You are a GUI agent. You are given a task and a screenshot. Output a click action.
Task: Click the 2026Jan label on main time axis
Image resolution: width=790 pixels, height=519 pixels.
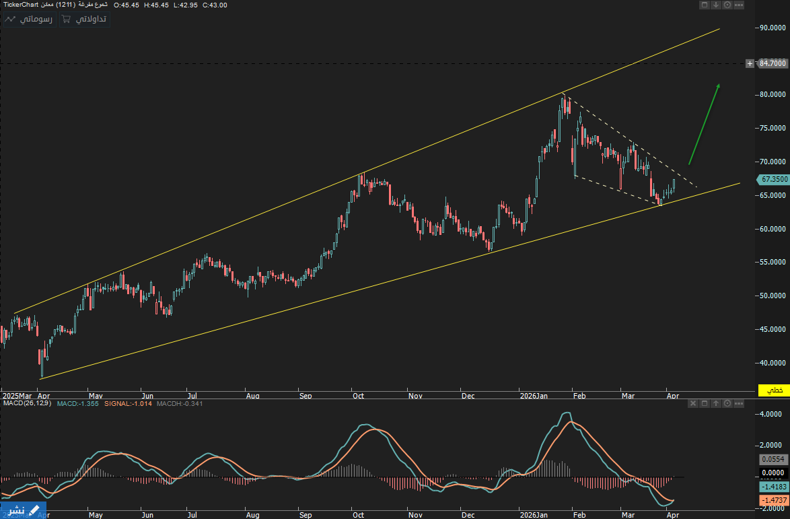tap(534, 396)
